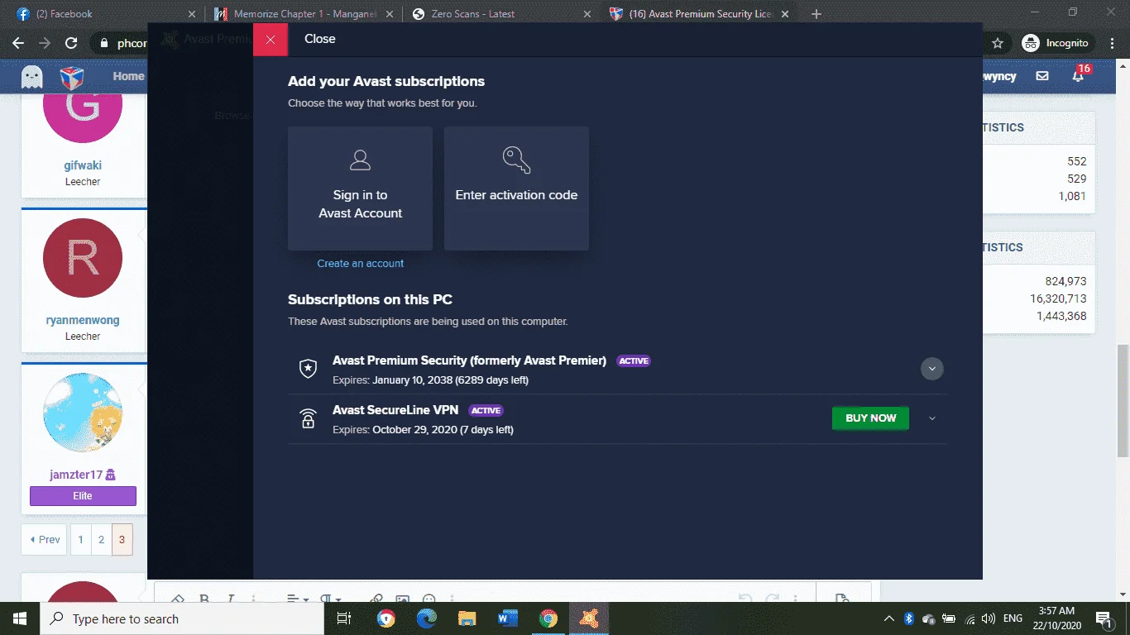Image resolution: width=1130 pixels, height=635 pixels.
Task: Check battery status in the tray
Action: click(948, 618)
